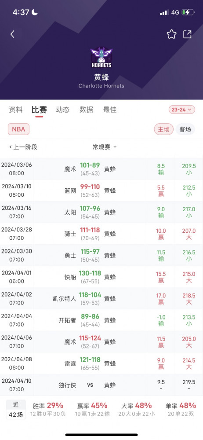203x440 pixels.
Task: Open the upcoming 独行侠 vs 黄蜂 match
Action: [101, 385]
